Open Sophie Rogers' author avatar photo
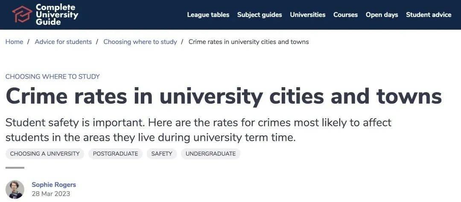Image resolution: width=461 pixels, height=202 pixels. click(15, 189)
